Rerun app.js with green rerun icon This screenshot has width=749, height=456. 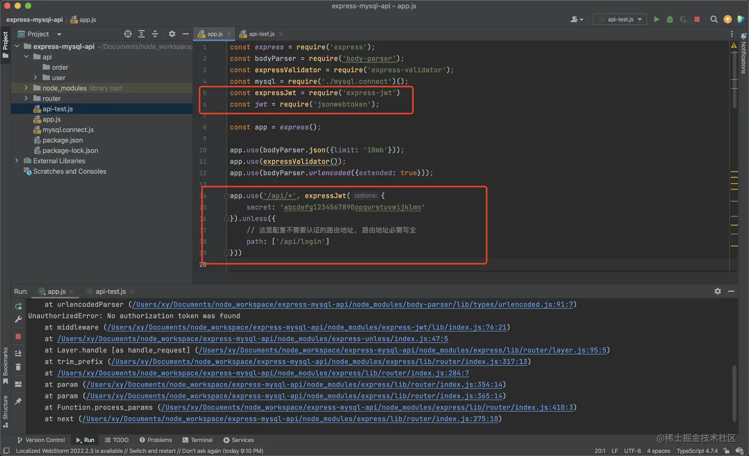(x=18, y=306)
